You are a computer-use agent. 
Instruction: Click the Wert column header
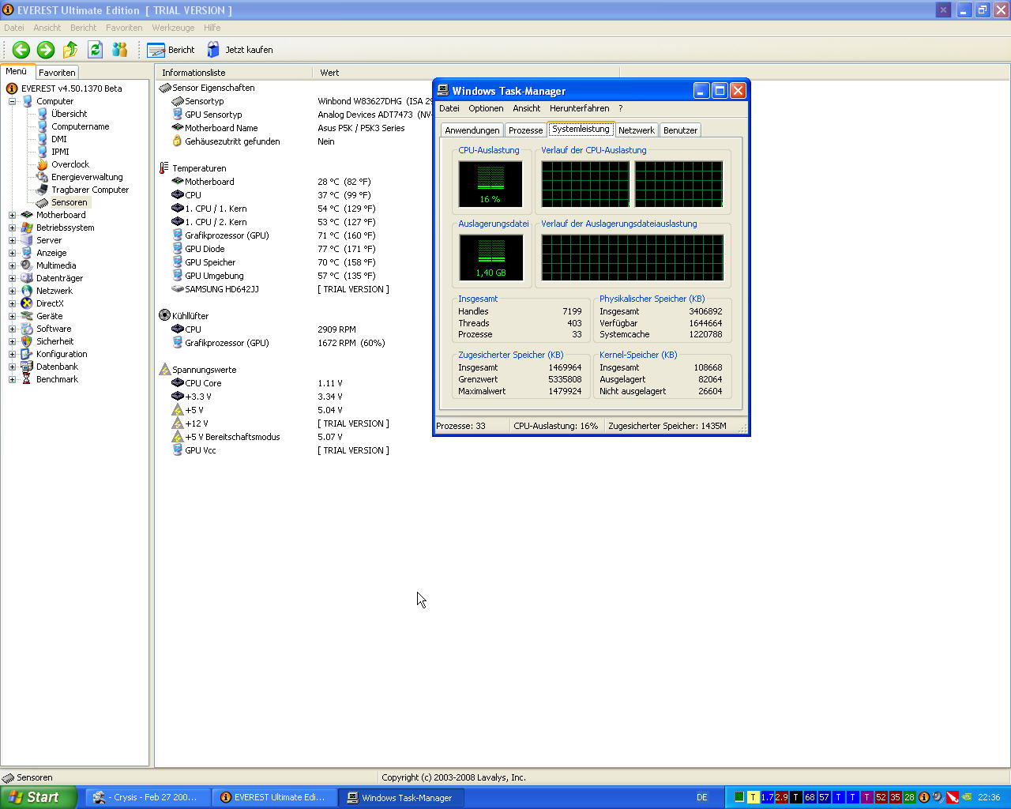466,73
